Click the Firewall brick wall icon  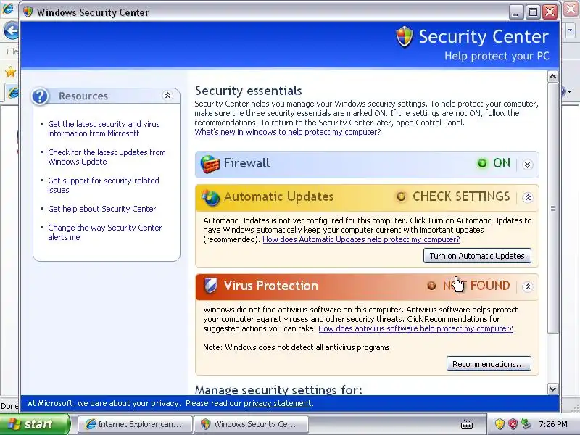(210, 164)
